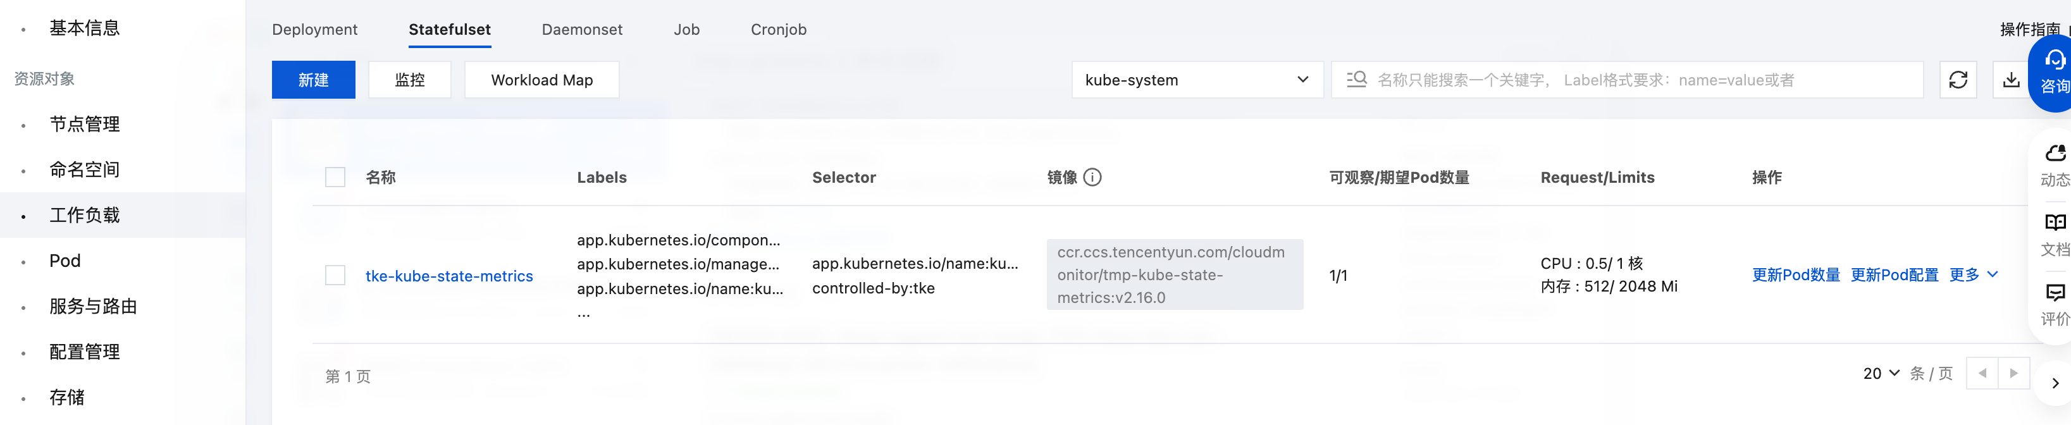Click the feedback rating icon
The height and width of the screenshot is (425, 2071).
click(2055, 293)
